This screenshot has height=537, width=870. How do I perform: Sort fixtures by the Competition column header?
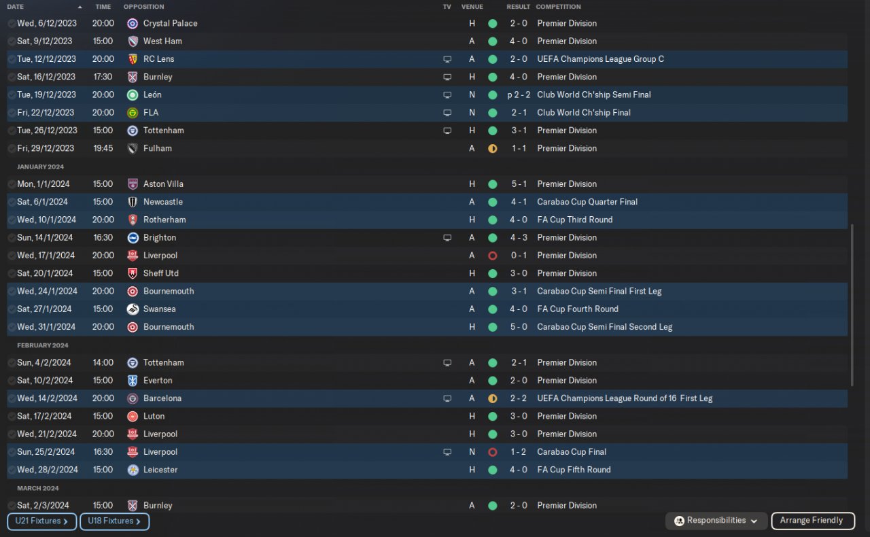point(558,7)
